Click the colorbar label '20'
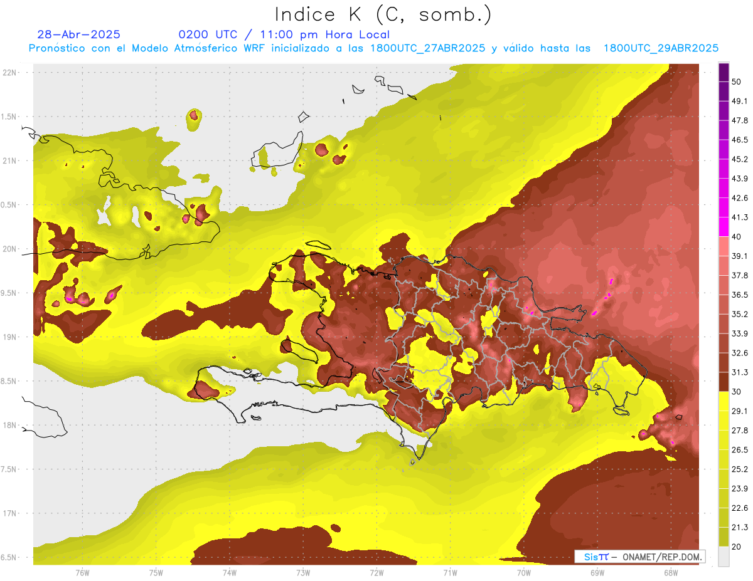 pyautogui.click(x=737, y=547)
